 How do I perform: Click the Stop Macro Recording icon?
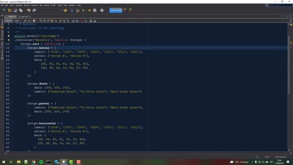tap(86, 21)
